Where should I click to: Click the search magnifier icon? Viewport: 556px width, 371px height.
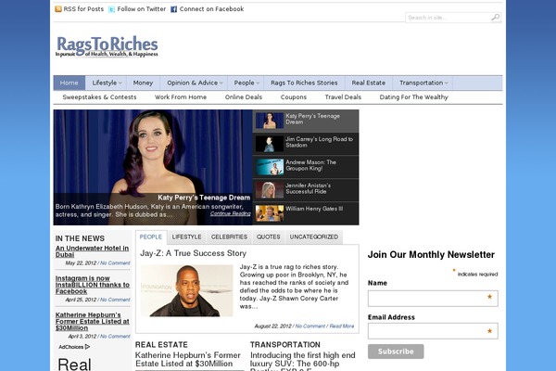[x=495, y=17]
